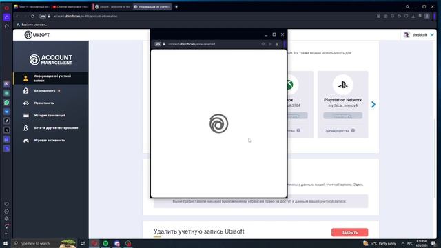Switch to the Fotor browser tab
Image resolution: width=441 pixels, height=248 pixels.
point(31,7)
